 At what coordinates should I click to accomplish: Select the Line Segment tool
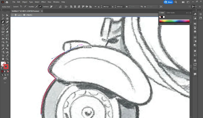tap(7, 25)
